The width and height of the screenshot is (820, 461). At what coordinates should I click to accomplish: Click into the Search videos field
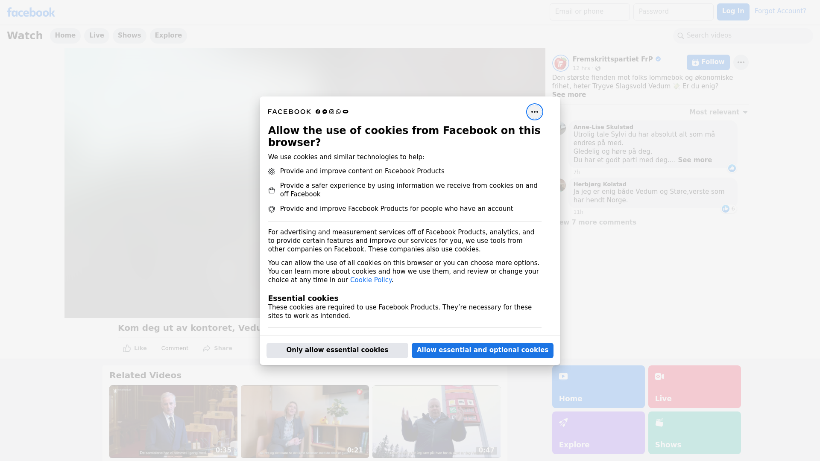click(x=743, y=36)
